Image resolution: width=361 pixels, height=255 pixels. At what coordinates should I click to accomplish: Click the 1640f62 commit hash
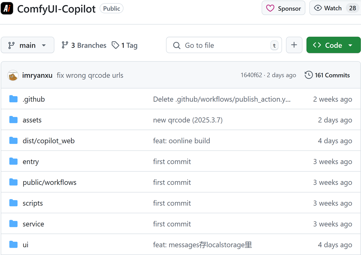[x=251, y=75]
